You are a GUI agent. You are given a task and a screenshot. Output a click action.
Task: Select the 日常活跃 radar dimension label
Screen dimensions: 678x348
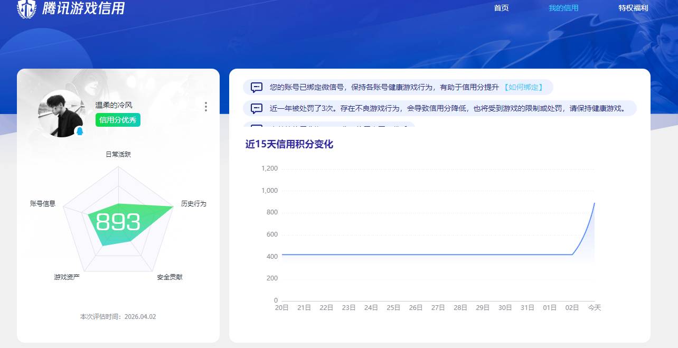click(x=118, y=154)
